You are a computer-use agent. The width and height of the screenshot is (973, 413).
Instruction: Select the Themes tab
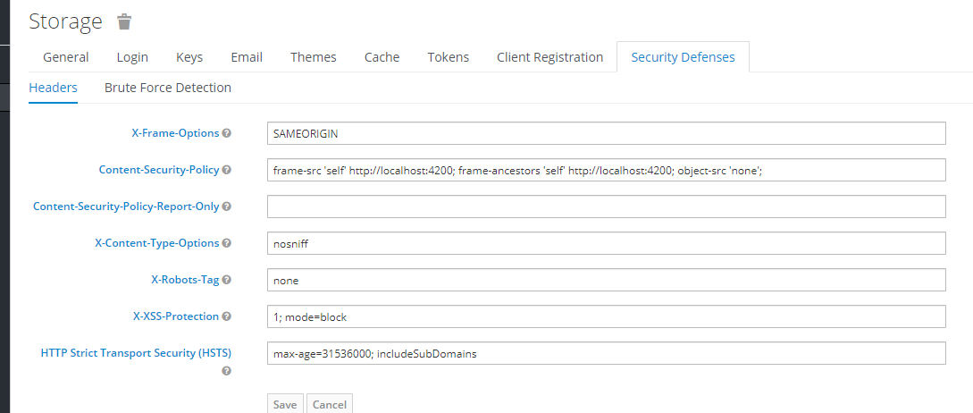(314, 57)
